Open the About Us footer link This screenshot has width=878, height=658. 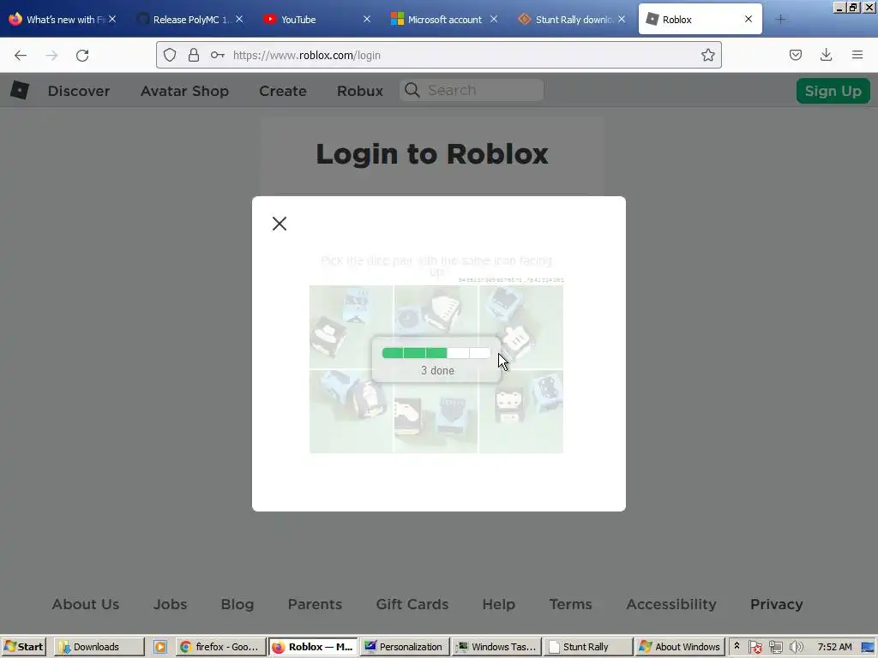coord(86,604)
